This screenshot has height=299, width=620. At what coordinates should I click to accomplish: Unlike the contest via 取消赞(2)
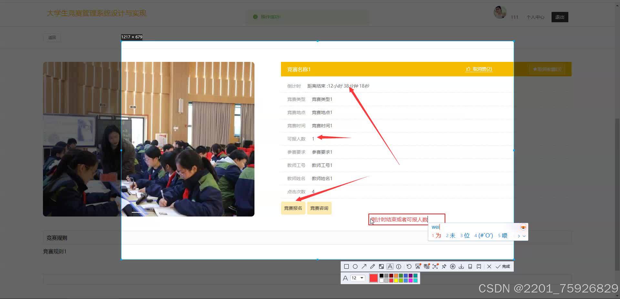point(479,69)
